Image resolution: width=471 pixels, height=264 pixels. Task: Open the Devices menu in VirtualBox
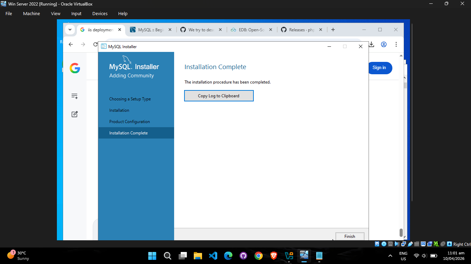100,14
